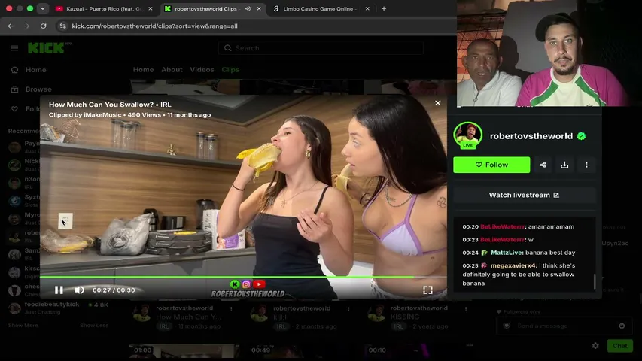
Task: Focus the Kick search field
Action: (x=321, y=48)
